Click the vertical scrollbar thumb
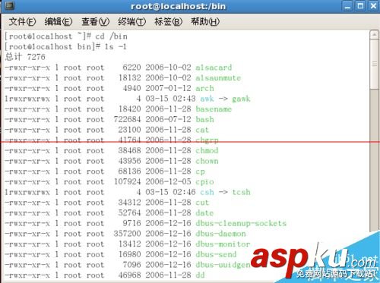Screen dimensions: 380x283 click(x=375, y=64)
